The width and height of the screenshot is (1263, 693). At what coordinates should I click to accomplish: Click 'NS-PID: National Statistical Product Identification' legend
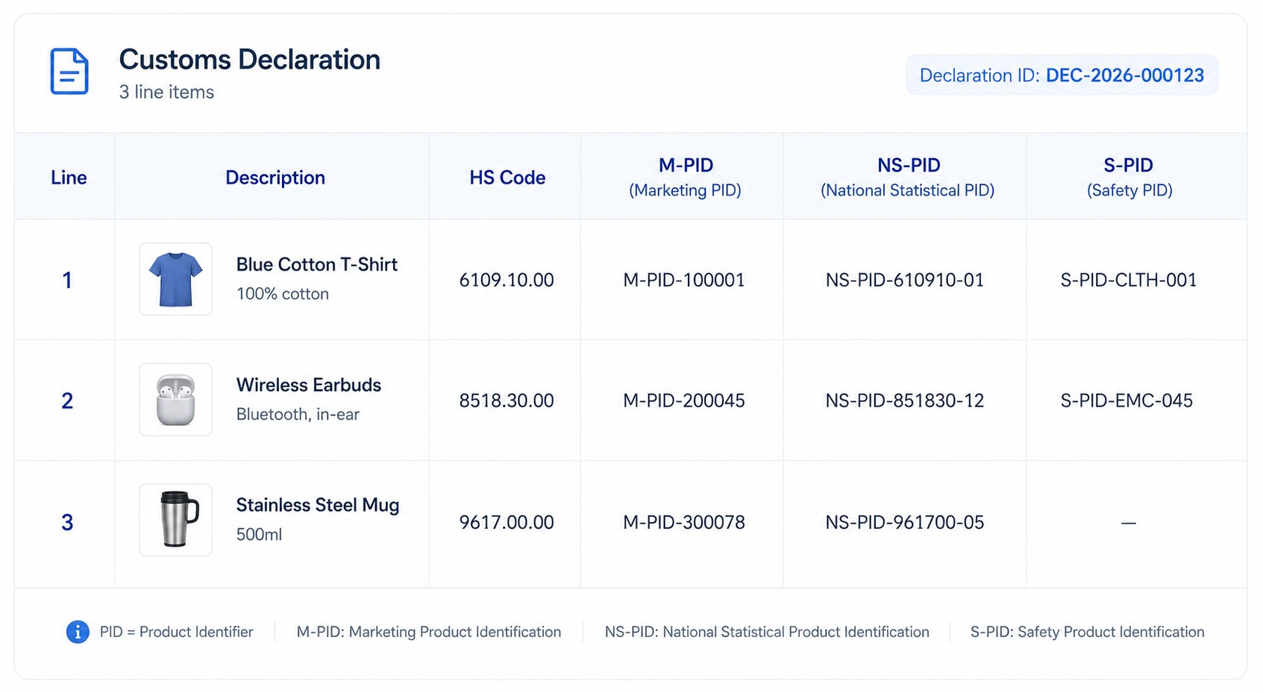click(x=767, y=632)
